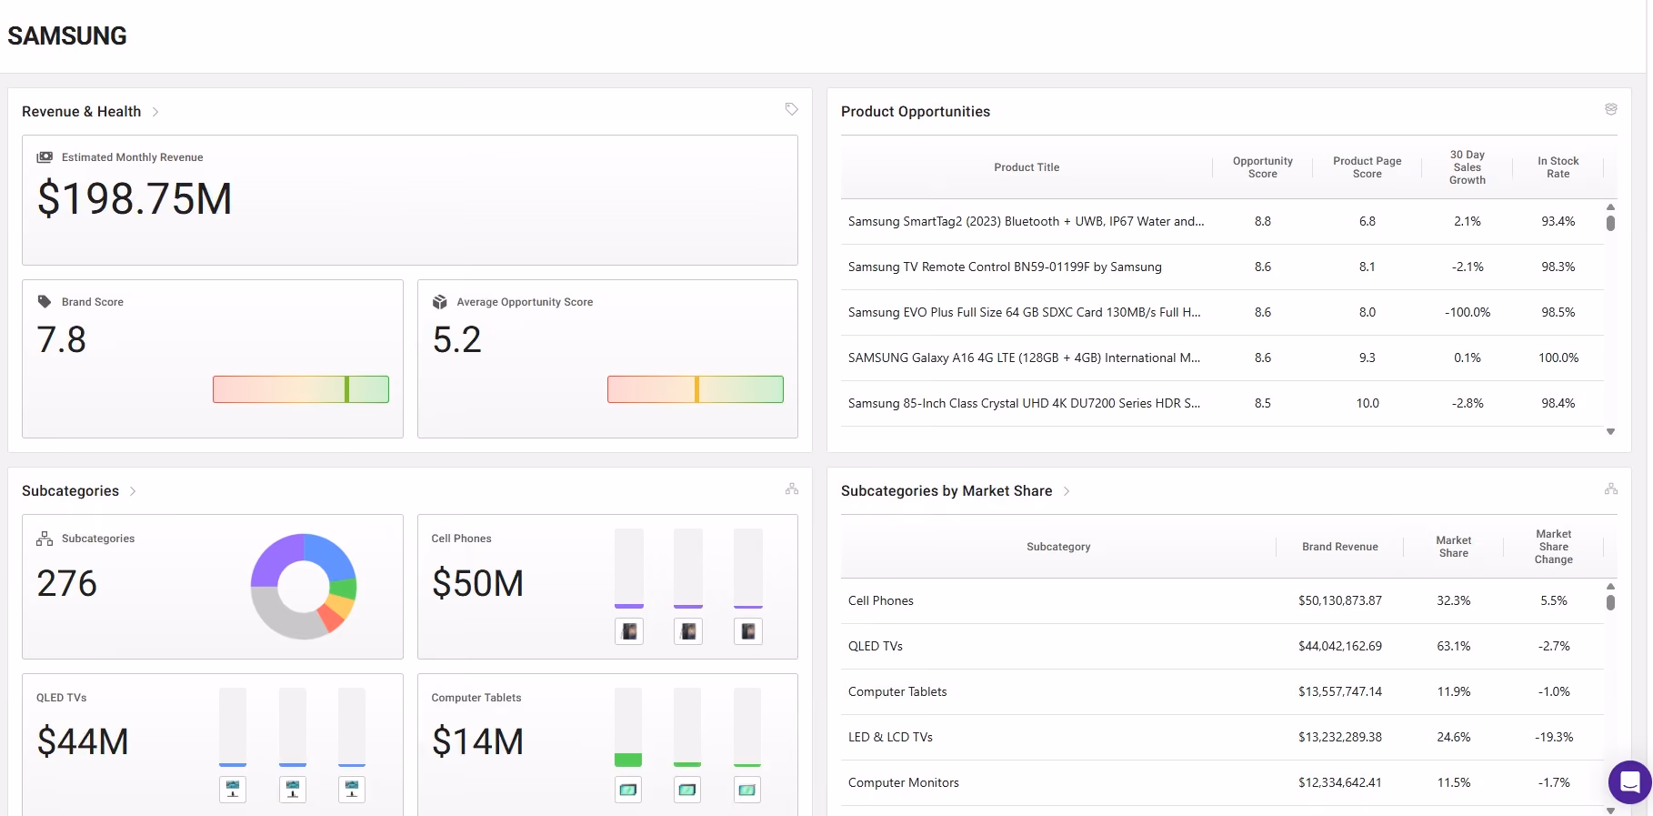
Task: Click the subcategories donut chart
Action: coord(304,587)
